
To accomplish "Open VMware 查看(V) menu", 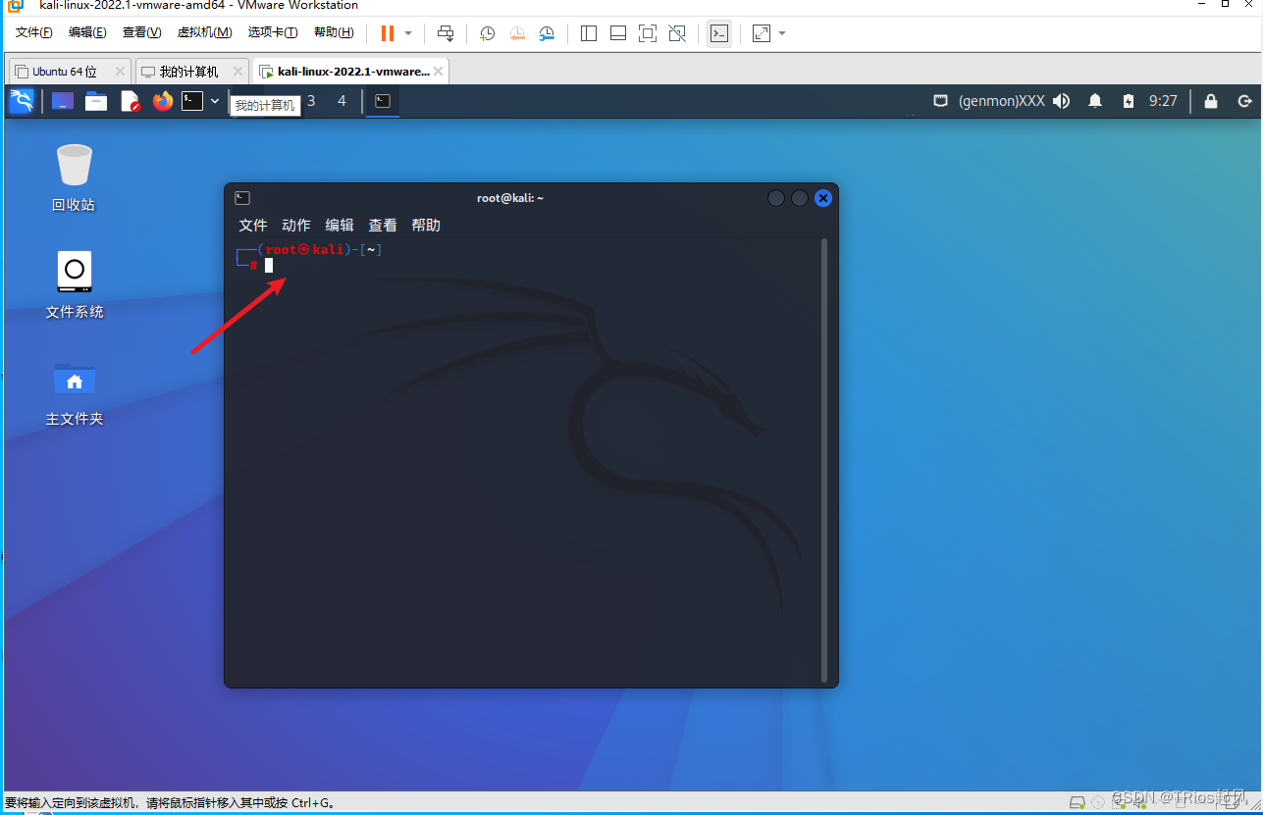I will 141,32.
